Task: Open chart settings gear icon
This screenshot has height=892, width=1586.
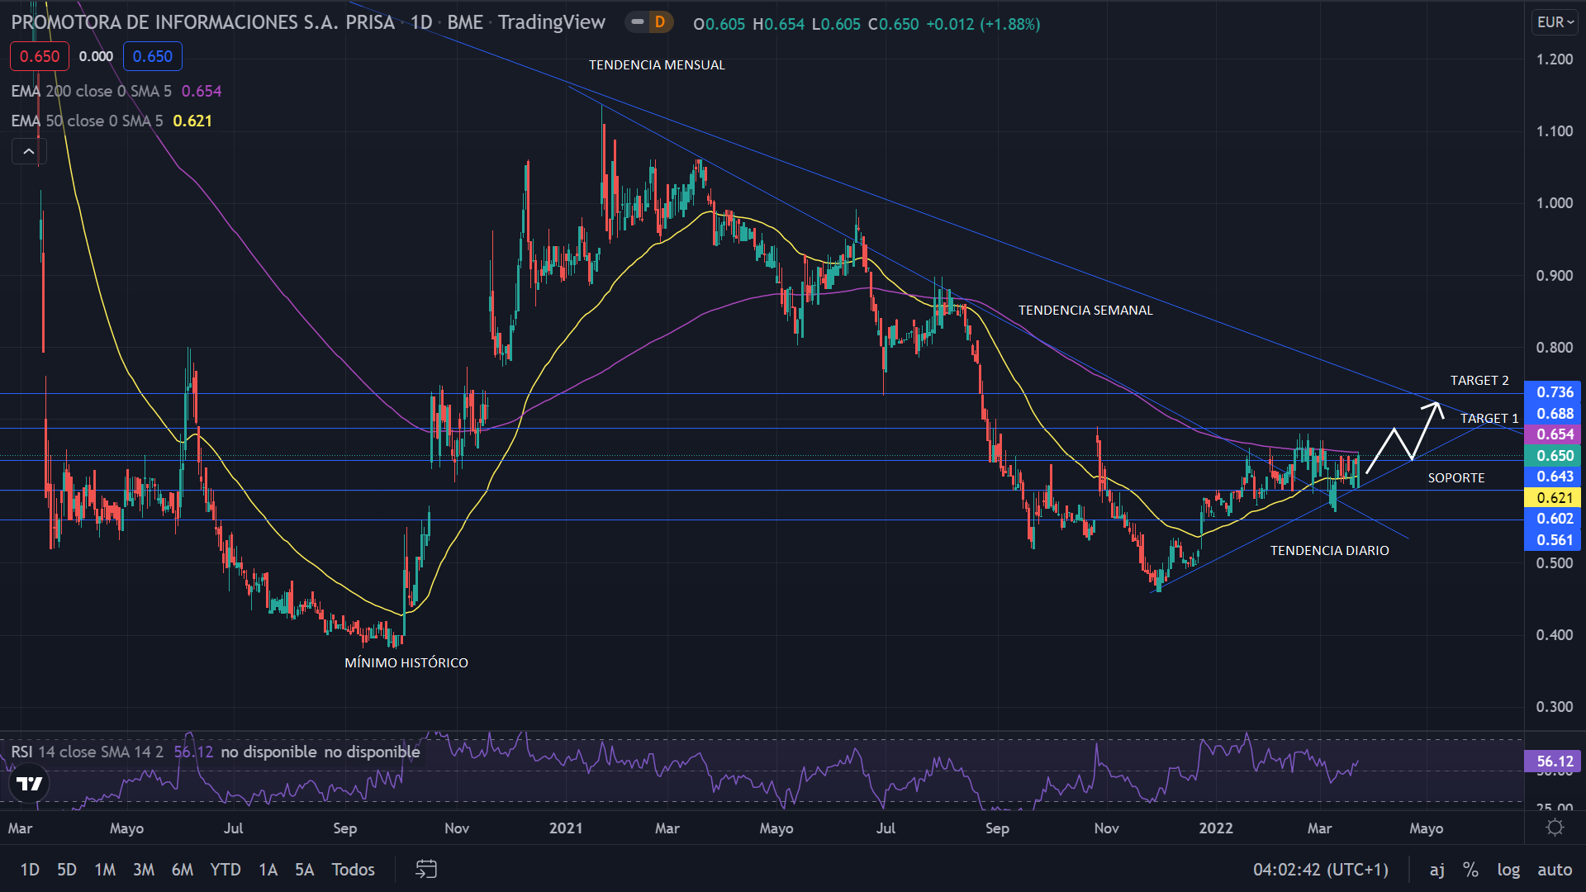Action: [1555, 828]
